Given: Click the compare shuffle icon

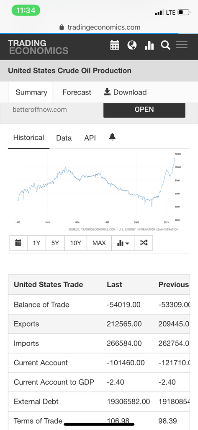Looking at the screenshot, I should [144, 243].
